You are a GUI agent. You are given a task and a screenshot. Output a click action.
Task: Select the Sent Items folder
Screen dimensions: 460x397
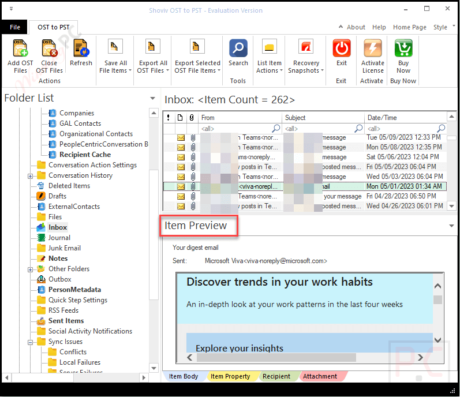(66, 321)
